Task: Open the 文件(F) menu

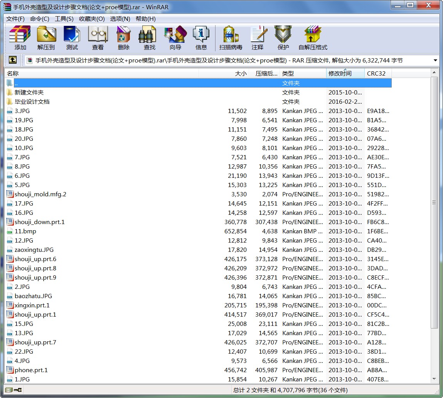Action: pyautogui.click(x=15, y=19)
